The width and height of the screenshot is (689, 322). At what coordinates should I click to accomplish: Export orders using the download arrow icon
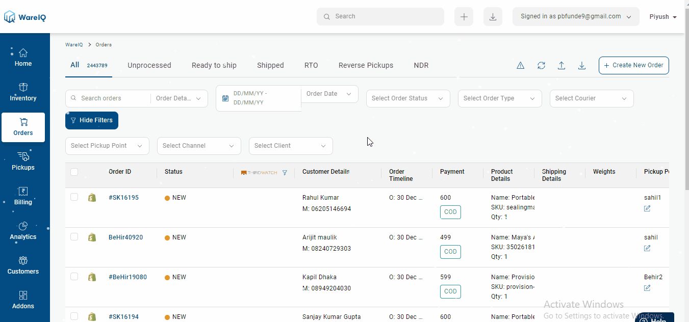(582, 65)
